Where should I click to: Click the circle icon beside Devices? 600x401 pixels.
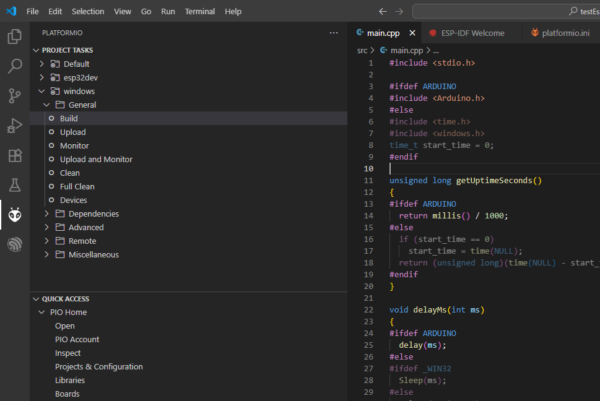(x=51, y=200)
